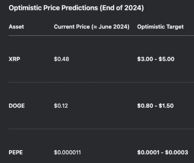
Task: Click DOGE current price $0.12
Action: [x=61, y=106]
